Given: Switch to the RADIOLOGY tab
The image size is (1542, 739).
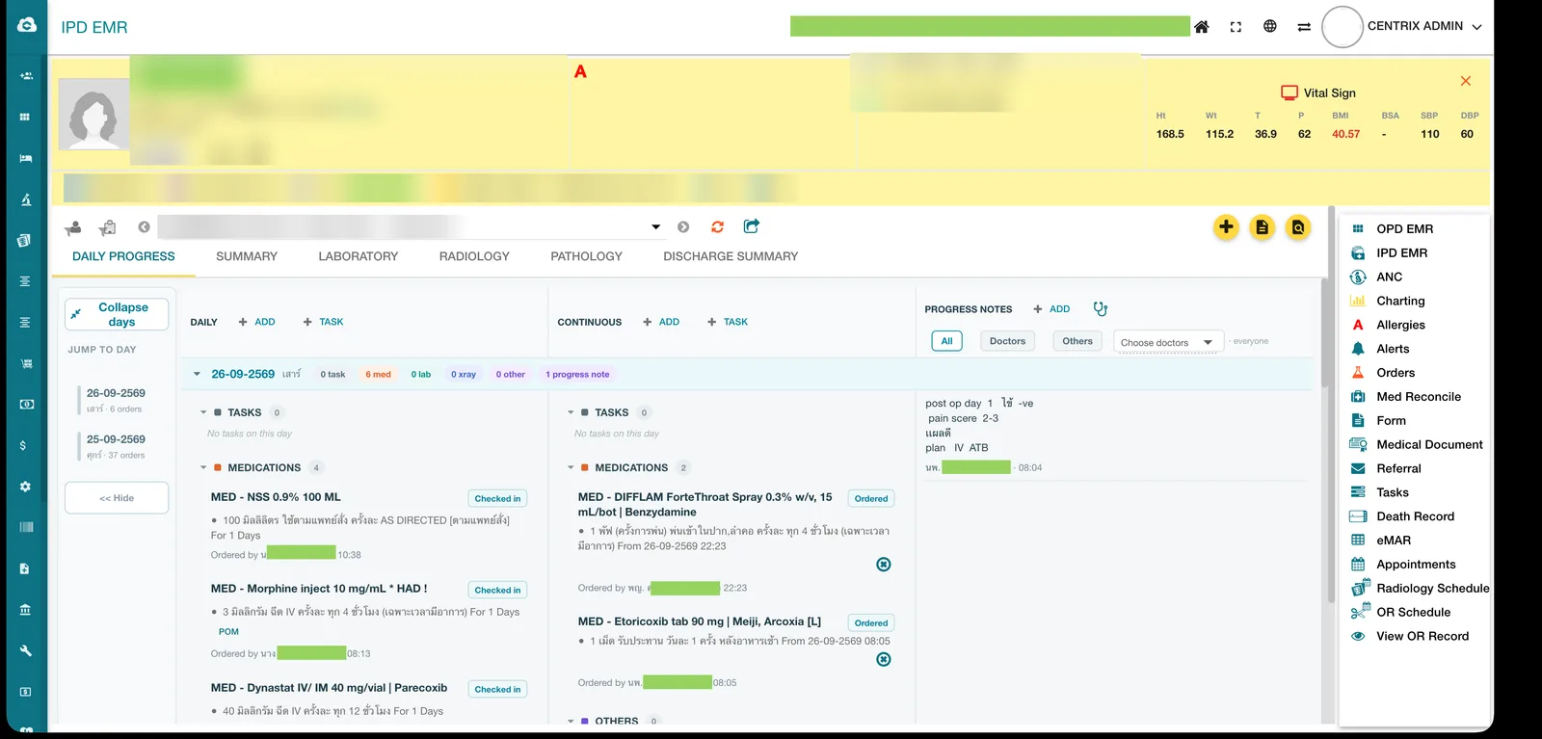Looking at the screenshot, I should coord(474,256).
